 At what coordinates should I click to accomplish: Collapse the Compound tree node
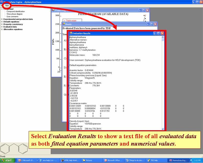2,9
